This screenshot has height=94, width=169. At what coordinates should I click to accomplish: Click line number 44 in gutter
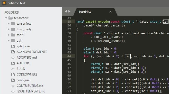(69, 56)
